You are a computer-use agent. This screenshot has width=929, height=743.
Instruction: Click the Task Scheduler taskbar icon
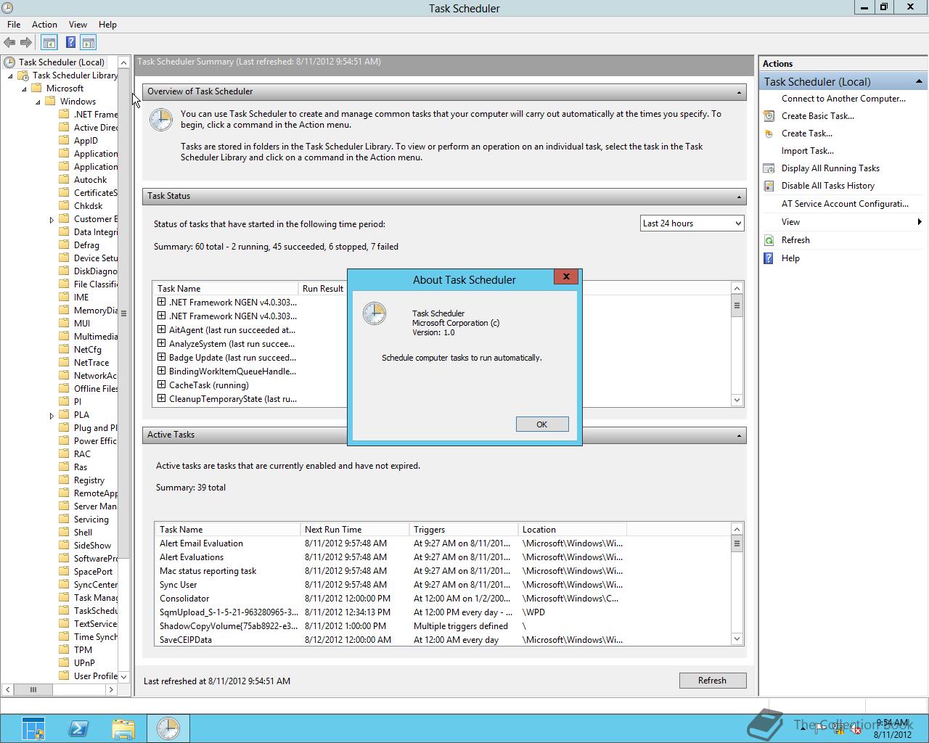168,728
